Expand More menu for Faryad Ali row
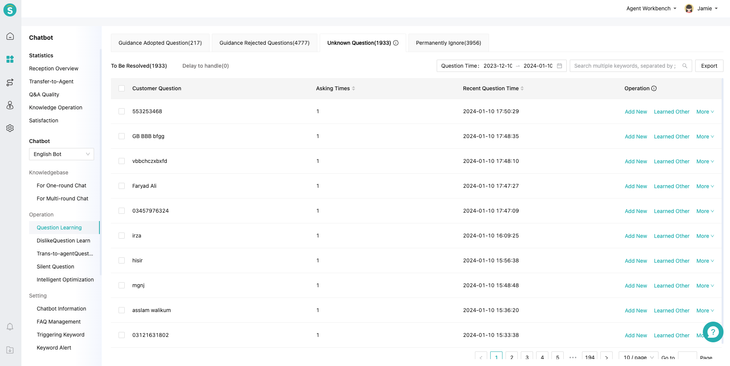Image resolution: width=730 pixels, height=366 pixels. pyautogui.click(x=705, y=186)
